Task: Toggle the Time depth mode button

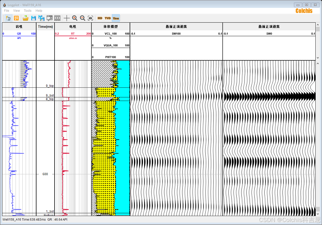Action: tap(116, 18)
